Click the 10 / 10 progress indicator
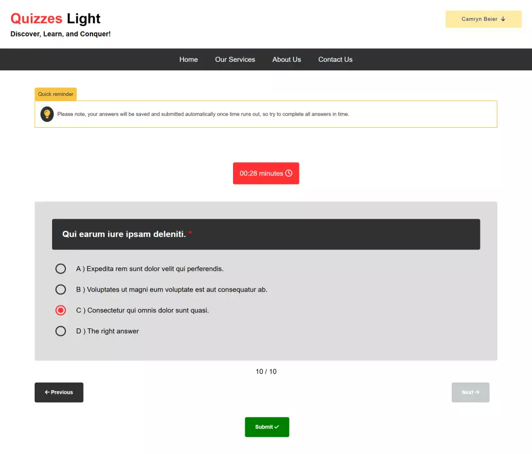532x454 pixels. click(266, 372)
